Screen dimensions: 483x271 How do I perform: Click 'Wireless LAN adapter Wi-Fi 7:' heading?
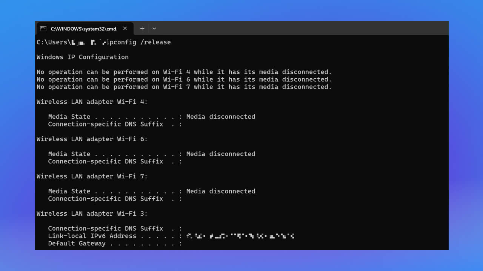click(92, 176)
